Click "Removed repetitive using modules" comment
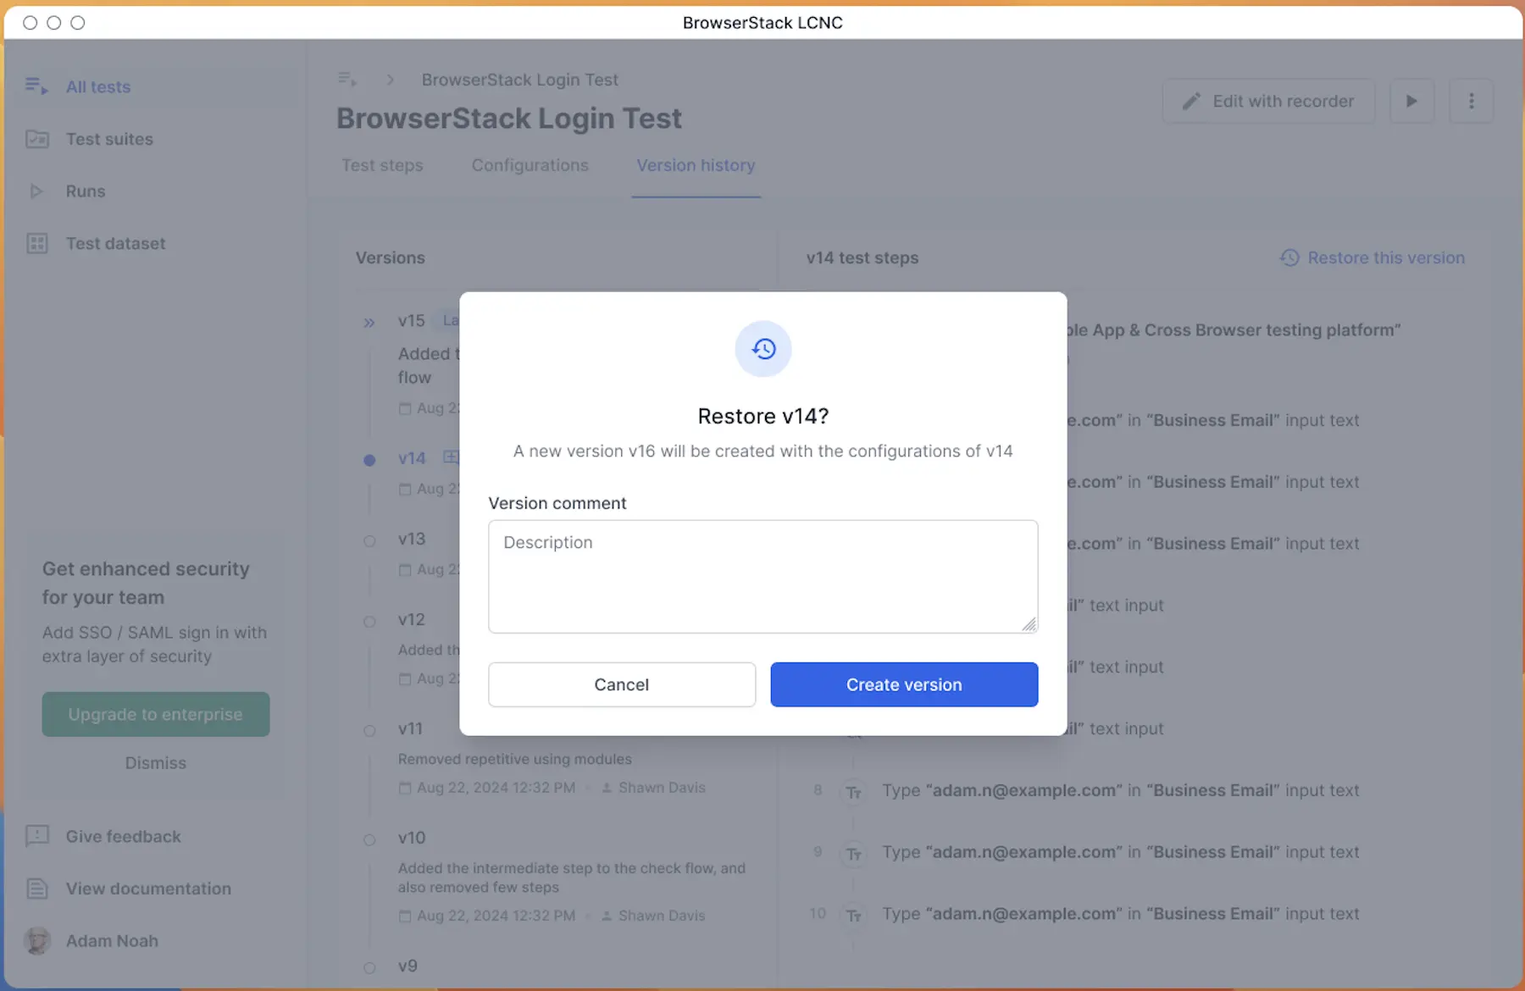The image size is (1525, 991). click(x=515, y=759)
